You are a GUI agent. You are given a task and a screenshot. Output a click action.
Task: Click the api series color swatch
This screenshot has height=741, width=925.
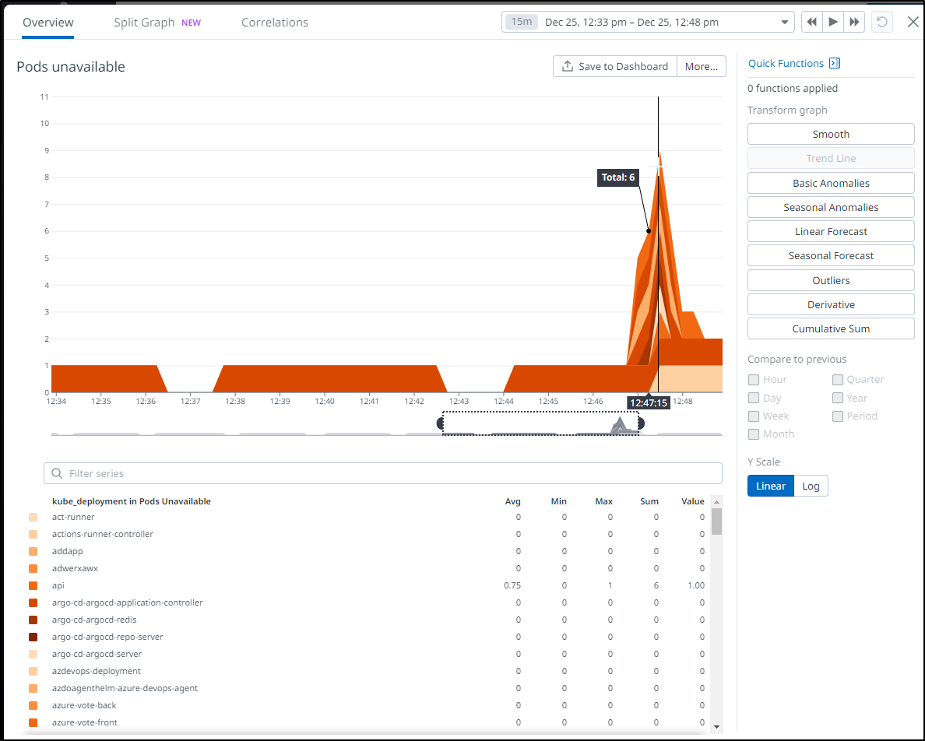pyautogui.click(x=33, y=585)
